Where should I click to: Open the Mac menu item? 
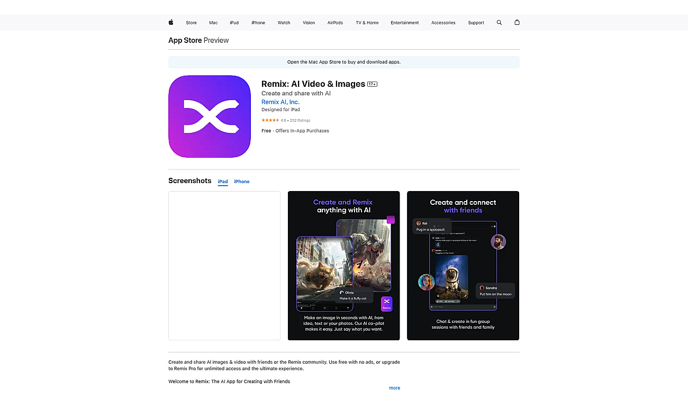(213, 23)
